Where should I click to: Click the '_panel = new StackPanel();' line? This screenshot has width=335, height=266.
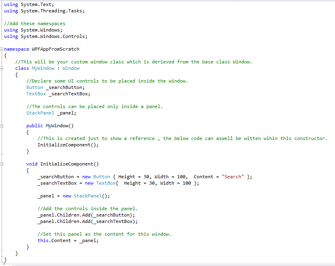pos(74,196)
